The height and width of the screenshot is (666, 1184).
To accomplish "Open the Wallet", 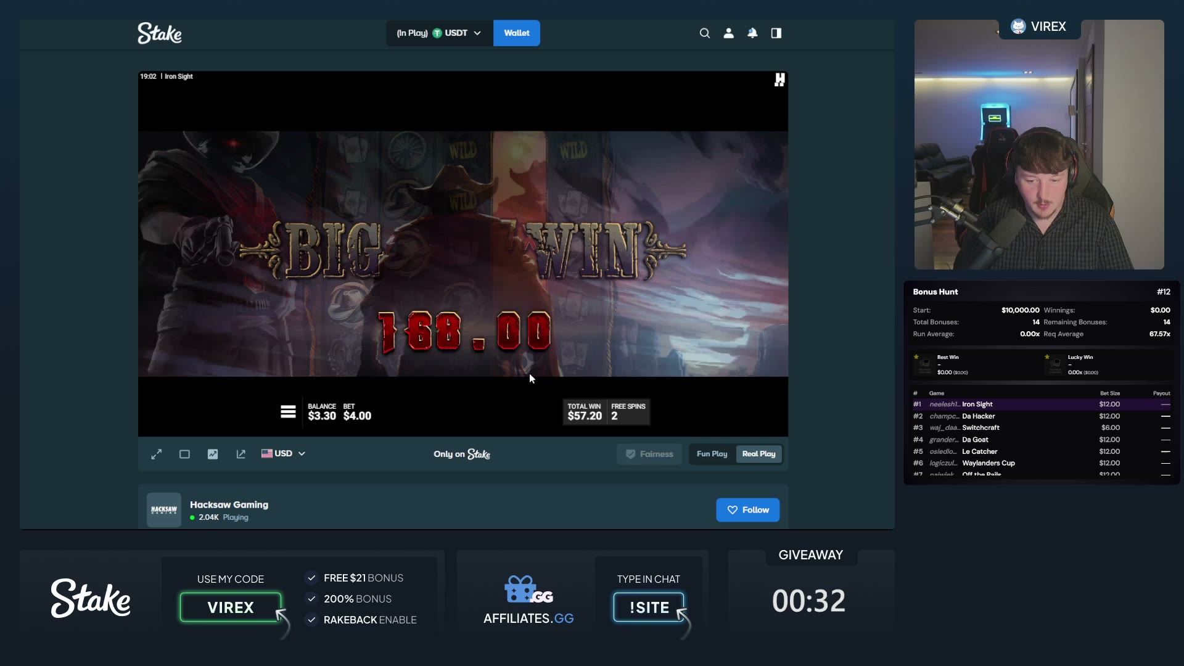I will click(517, 33).
